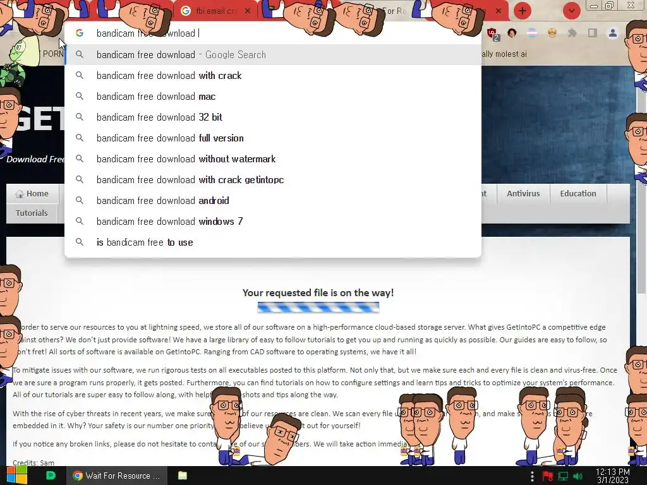Viewport: 647px width, 485px height.
Task: Open the Tutorials menu item on the website
Action: pyautogui.click(x=32, y=213)
